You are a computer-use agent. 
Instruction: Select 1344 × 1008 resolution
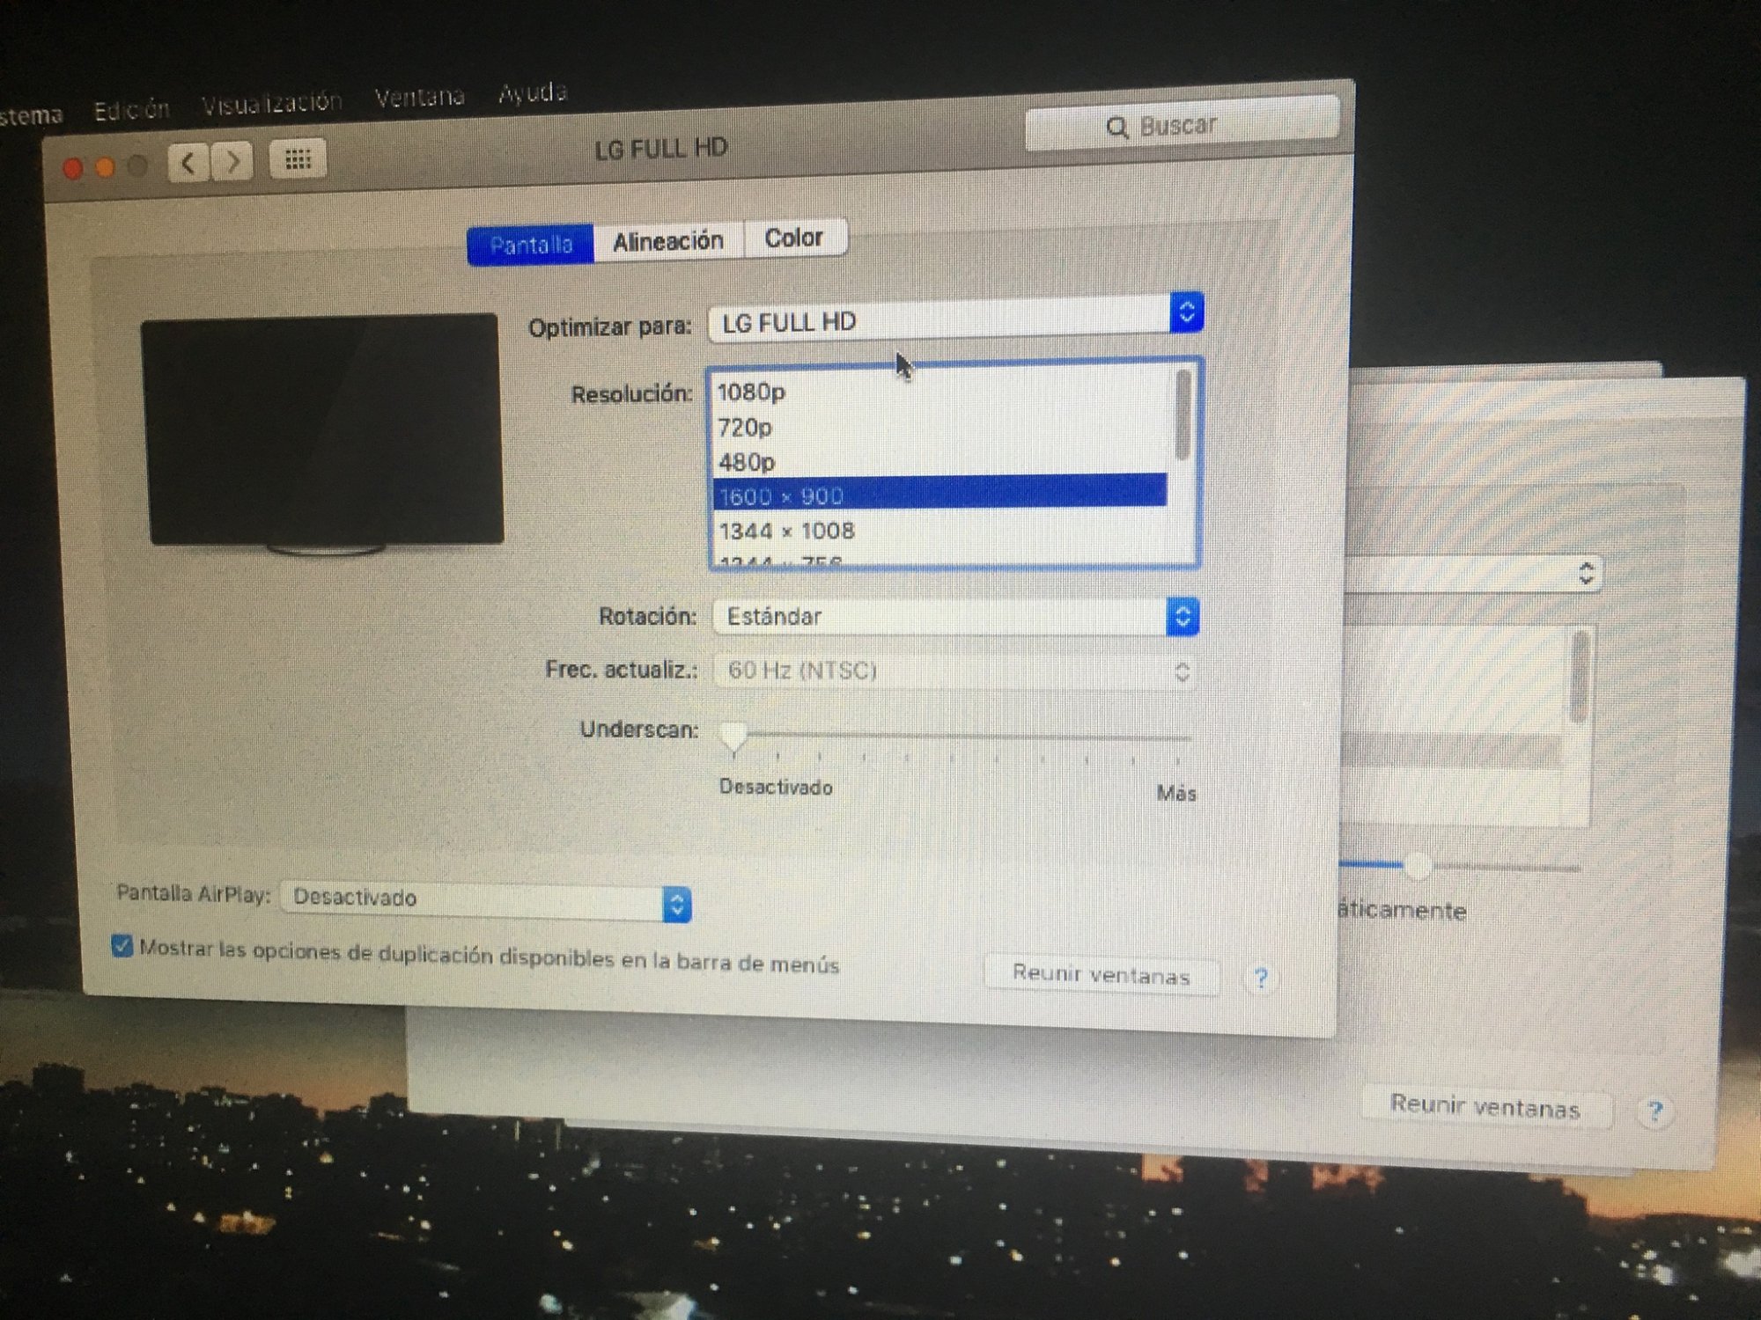786,532
